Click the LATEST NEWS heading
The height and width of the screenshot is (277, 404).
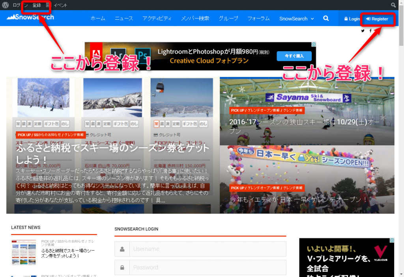(26, 228)
